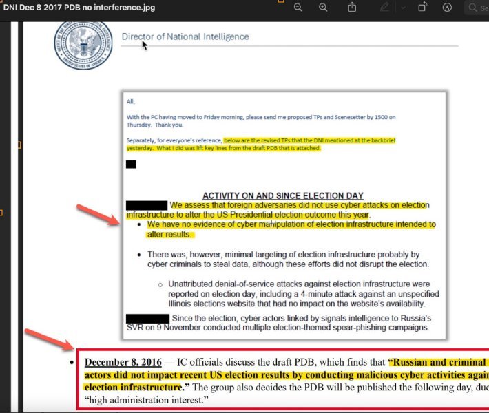Click the line 'With the PC having moved to Friday morning'

[x=261, y=117]
